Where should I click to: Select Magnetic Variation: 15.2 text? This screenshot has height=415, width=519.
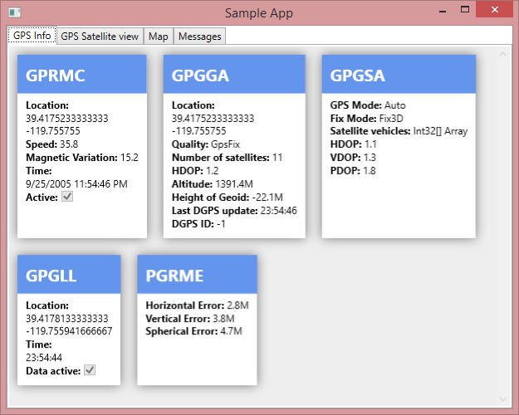(82, 158)
